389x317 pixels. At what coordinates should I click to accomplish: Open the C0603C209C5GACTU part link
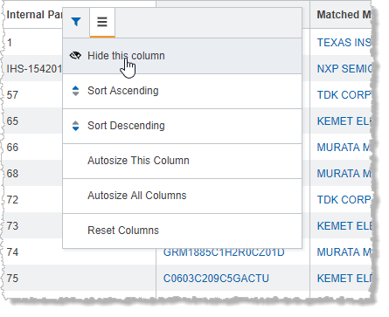(216, 279)
